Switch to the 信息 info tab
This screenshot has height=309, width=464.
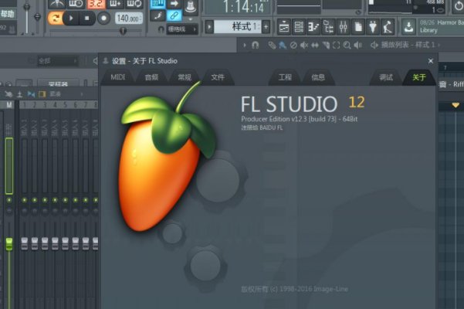point(318,77)
